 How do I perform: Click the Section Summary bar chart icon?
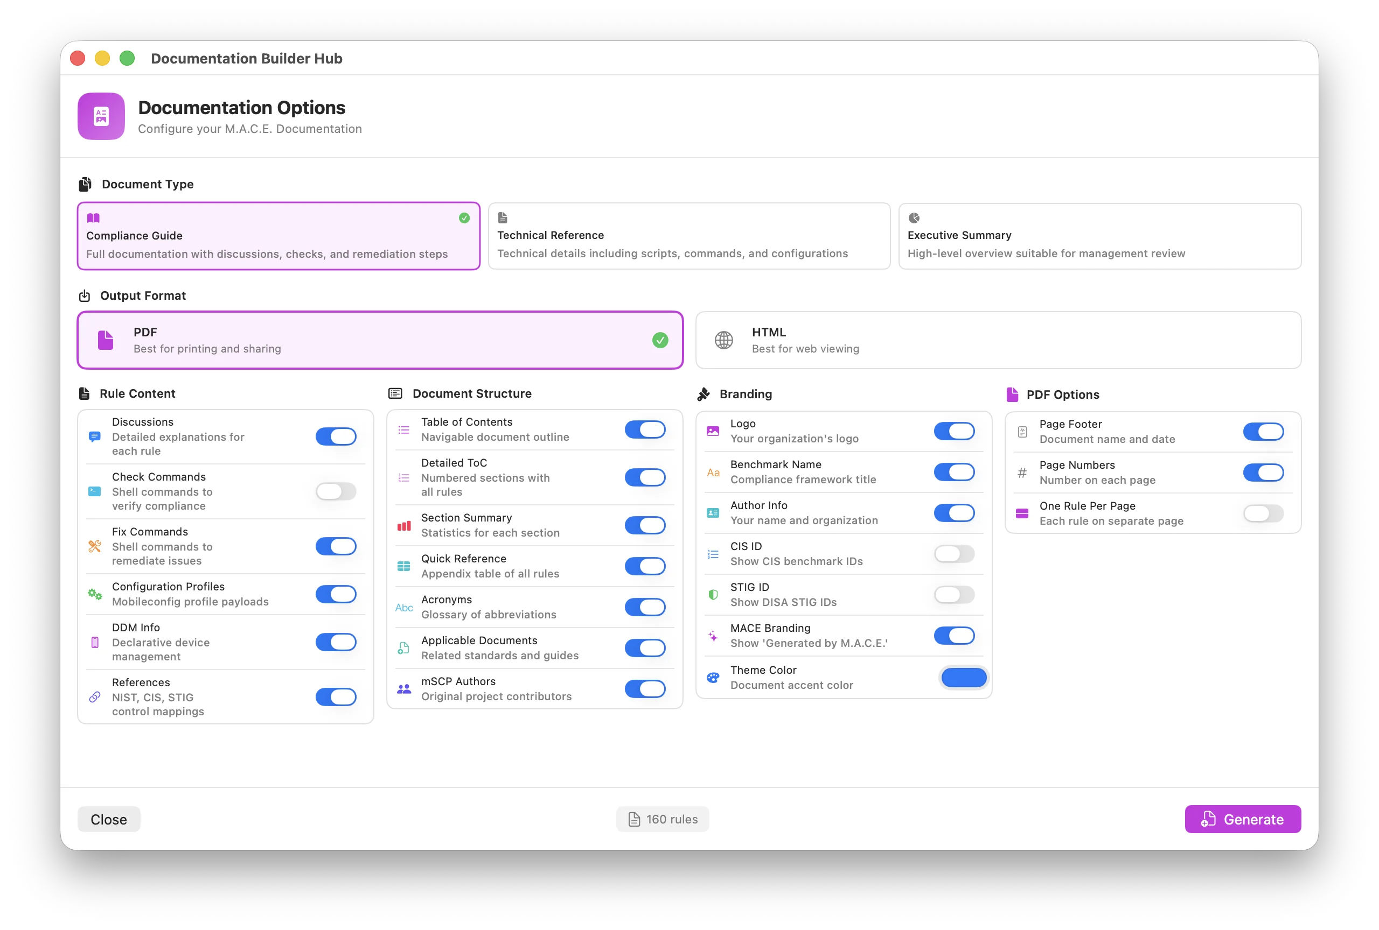403,525
